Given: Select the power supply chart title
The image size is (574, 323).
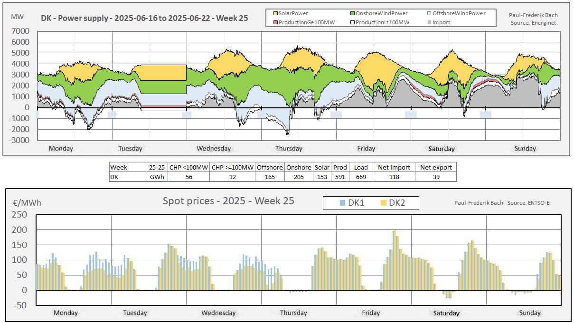Looking at the screenshot, I should [144, 19].
